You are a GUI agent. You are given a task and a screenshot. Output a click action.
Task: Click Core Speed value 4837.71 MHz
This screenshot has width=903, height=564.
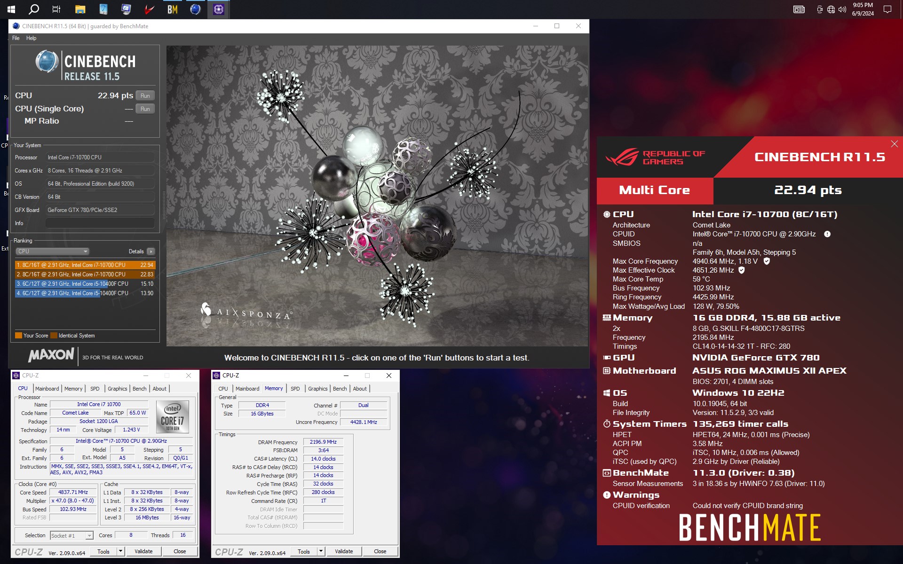click(73, 492)
